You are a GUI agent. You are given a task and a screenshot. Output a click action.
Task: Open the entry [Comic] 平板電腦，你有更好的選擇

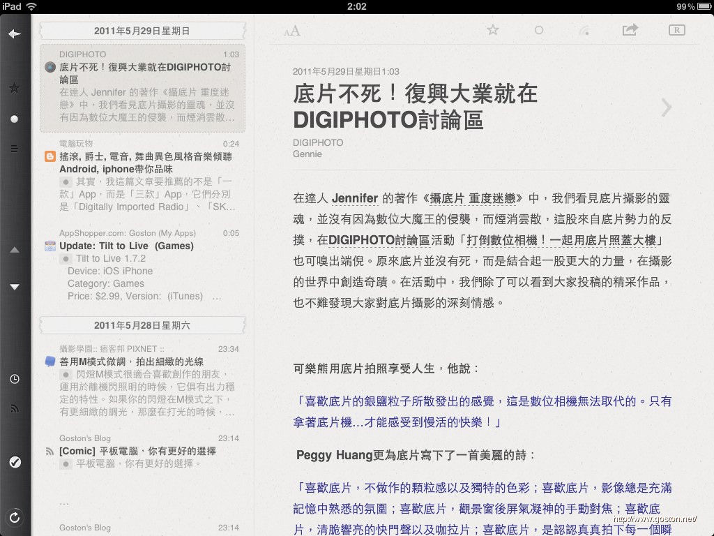(x=142, y=452)
